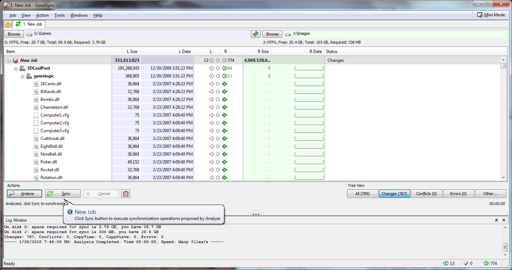Open the Windows menu
The width and height of the screenshot is (512, 270).
(x=79, y=15)
